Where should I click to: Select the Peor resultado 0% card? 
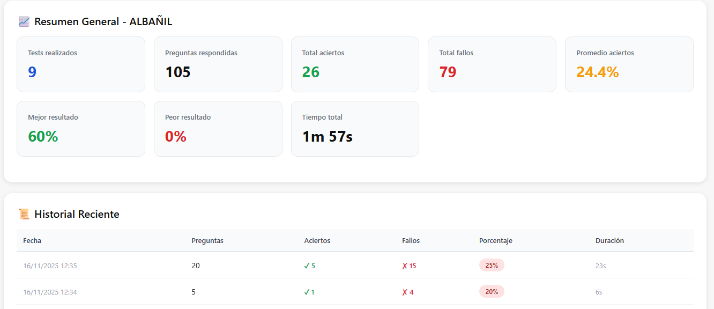(x=218, y=129)
